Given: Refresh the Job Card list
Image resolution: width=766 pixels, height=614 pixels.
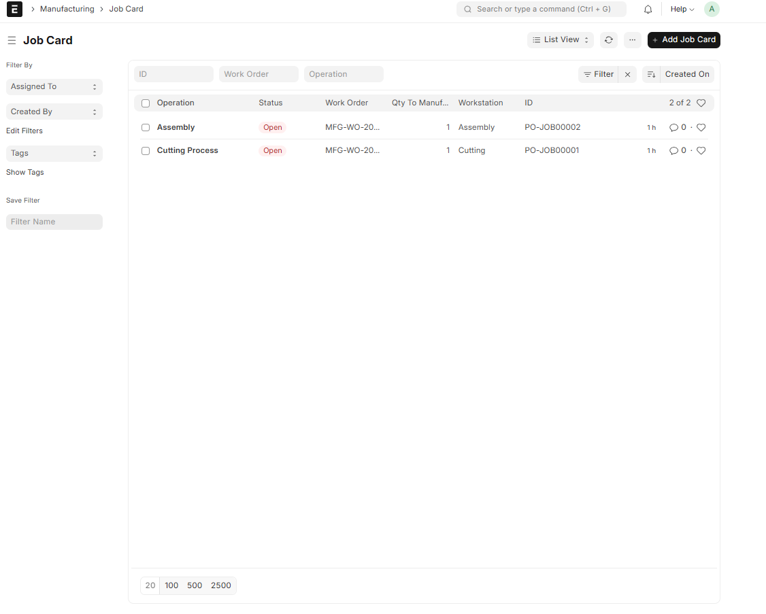Looking at the screenshot, I should point(609,40).
